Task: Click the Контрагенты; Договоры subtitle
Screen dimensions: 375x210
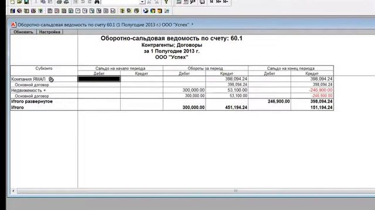Action: (172, 45)
